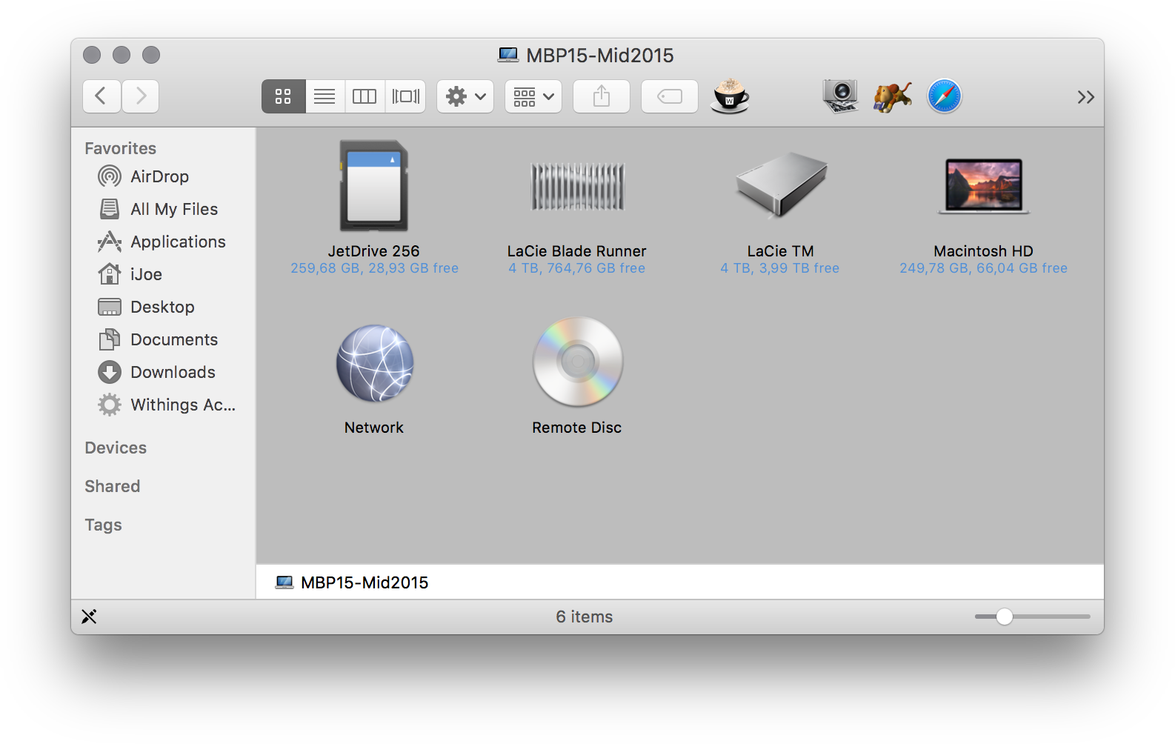This screenshot has height=744, width=1175.
Task: Open Downloads in the sidebar
Action: point(173,372)
